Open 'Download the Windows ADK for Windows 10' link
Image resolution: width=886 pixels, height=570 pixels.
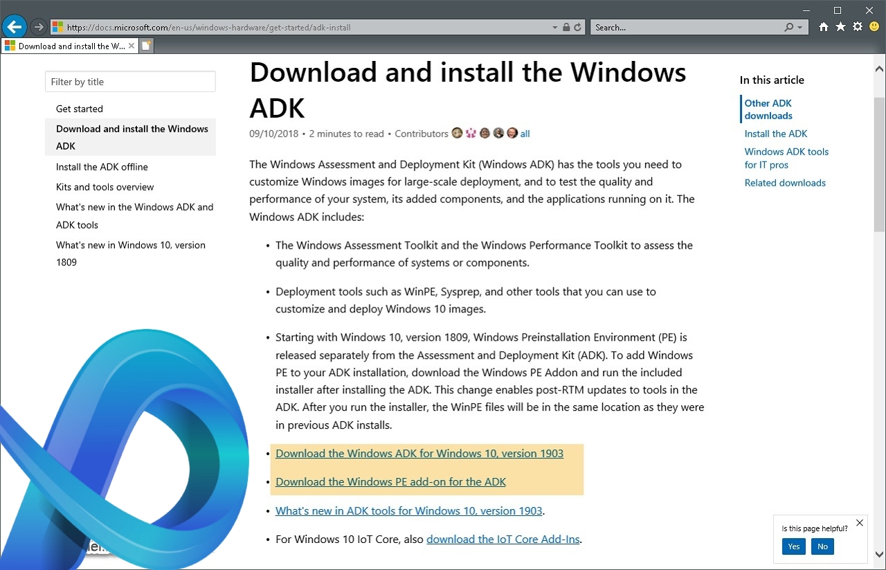[x=419, y=454]
